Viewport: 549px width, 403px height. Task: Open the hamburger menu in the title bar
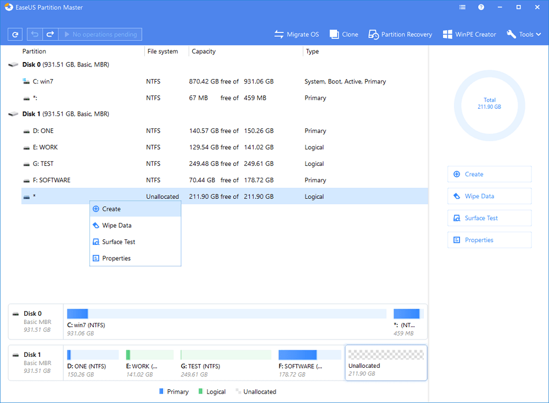tap(462, 7)
